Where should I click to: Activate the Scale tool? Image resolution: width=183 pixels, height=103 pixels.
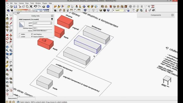click(7, 42)
